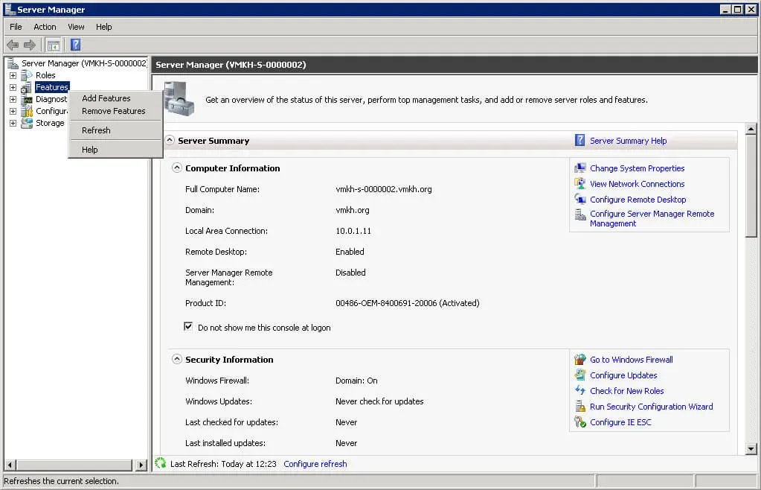Click the Server Manager root node icon
This screenshot has width=761, height=490.
pos(13,63)
